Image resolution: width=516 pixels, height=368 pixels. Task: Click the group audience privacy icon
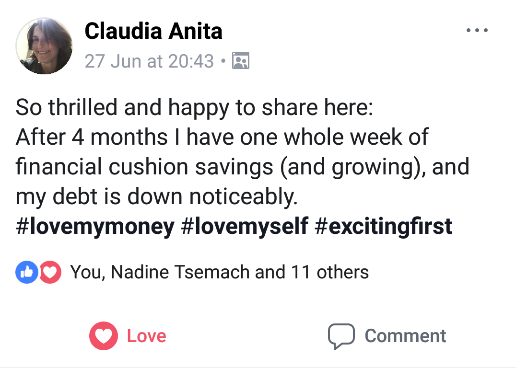click(x=240, y=61)
